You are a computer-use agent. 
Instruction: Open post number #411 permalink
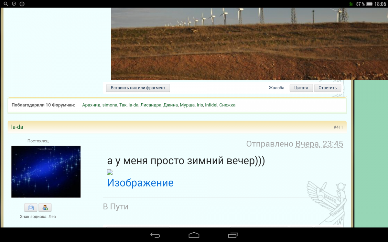tap(338, 127)
